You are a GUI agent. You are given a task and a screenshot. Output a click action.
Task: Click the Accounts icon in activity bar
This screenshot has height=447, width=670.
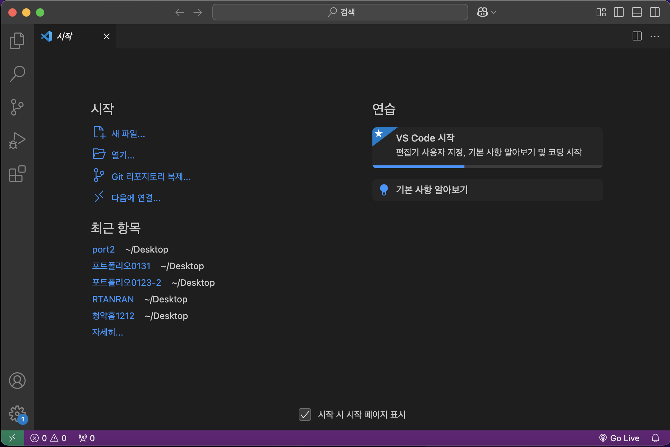(x=17, y=381)
